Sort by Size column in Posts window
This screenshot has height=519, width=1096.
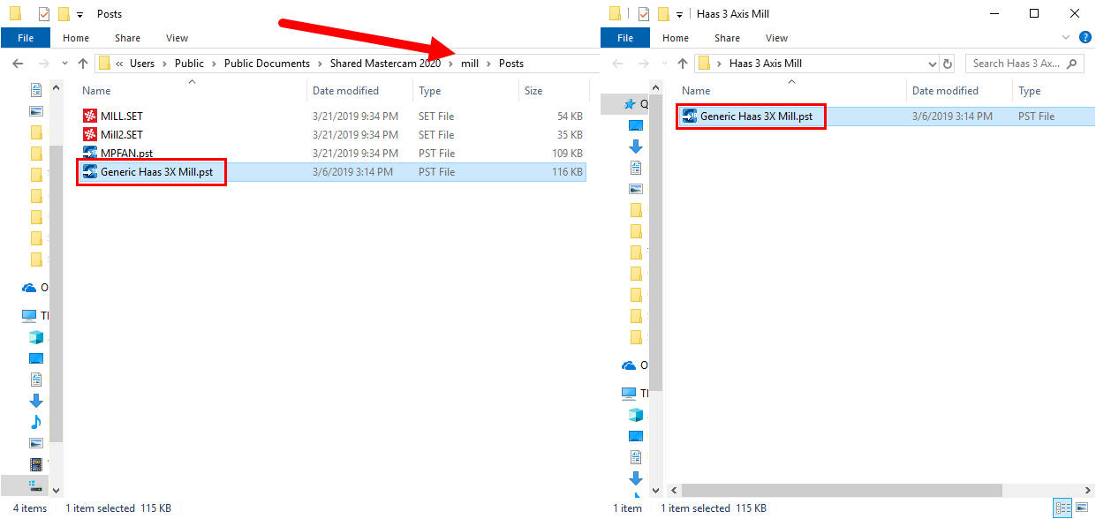click(x=553, y=91)
